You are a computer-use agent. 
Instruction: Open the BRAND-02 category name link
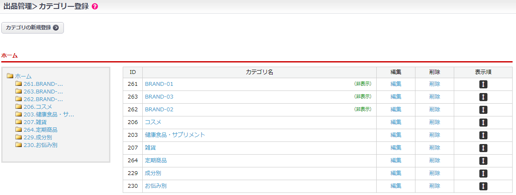point(159,110)
